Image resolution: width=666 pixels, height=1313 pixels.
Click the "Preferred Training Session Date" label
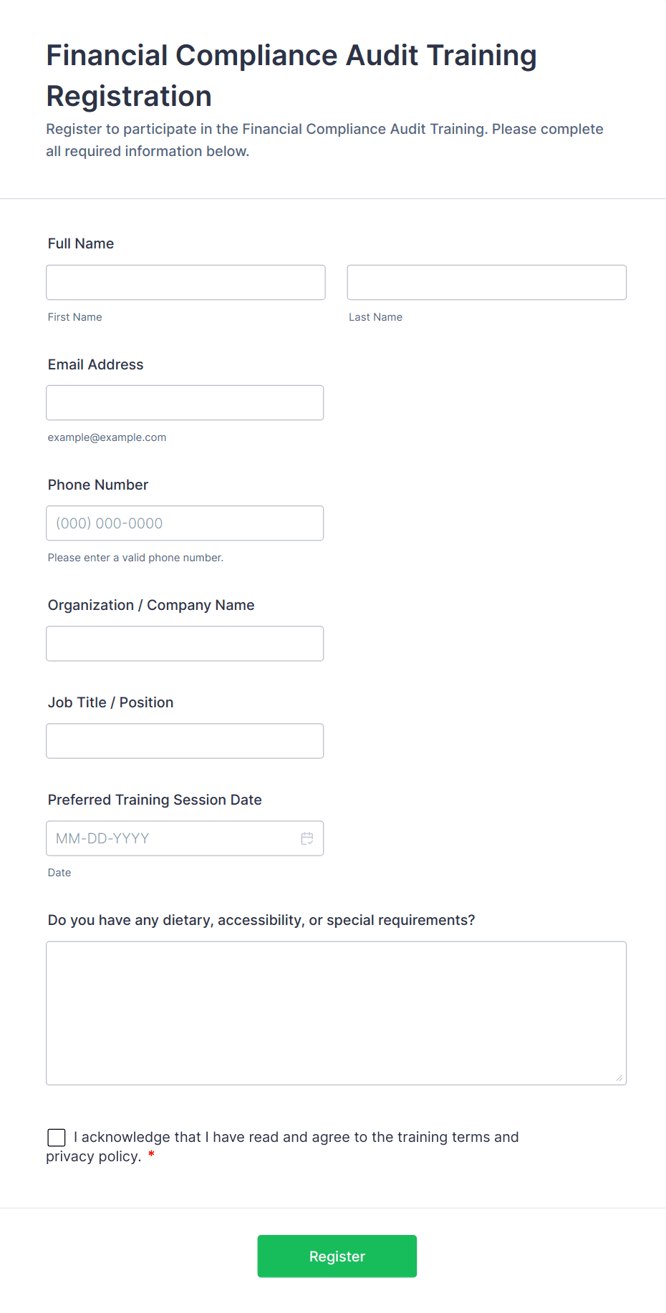155,800
